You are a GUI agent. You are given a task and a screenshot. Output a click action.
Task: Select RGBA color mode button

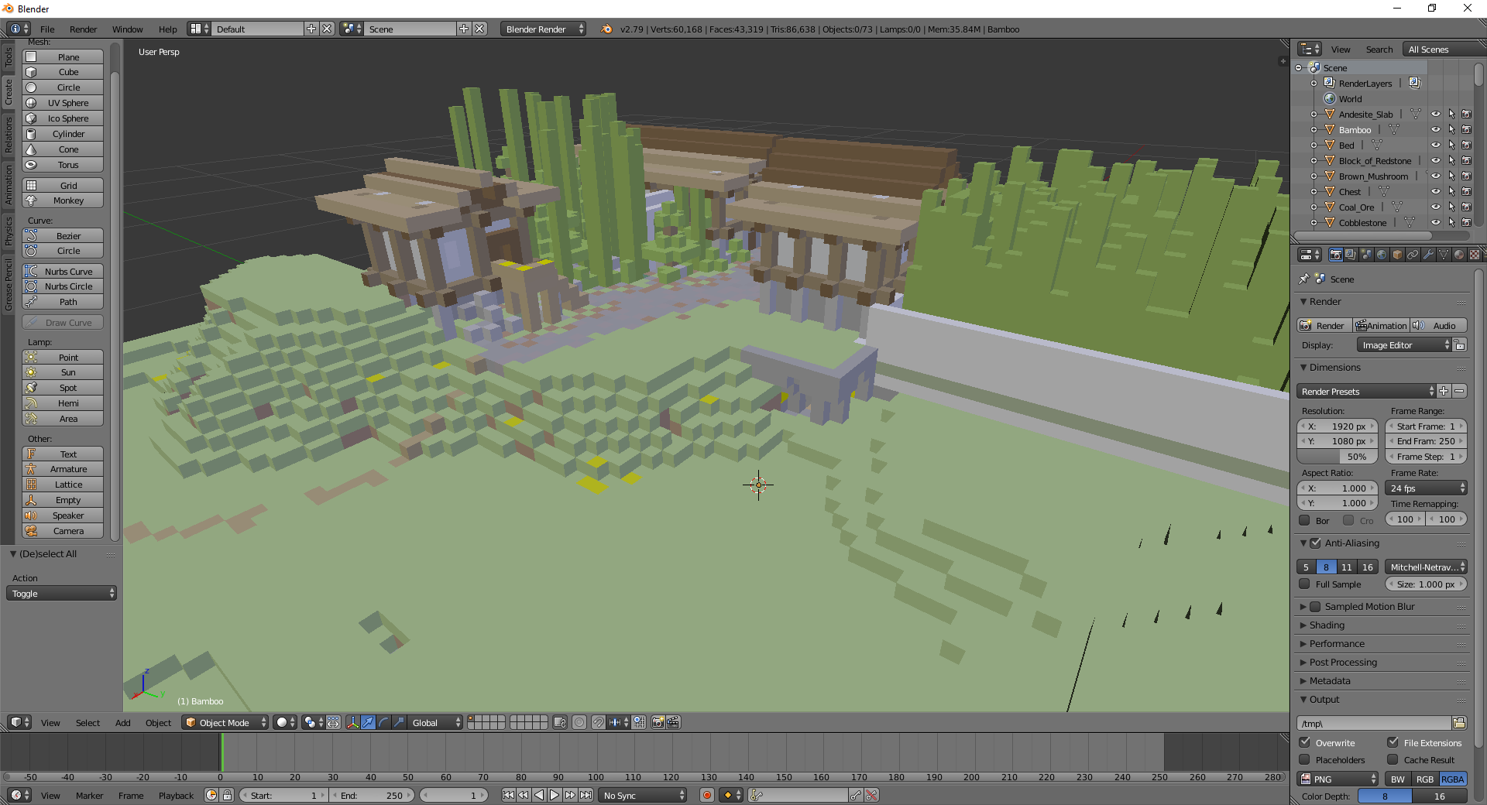click(1453, 779)
